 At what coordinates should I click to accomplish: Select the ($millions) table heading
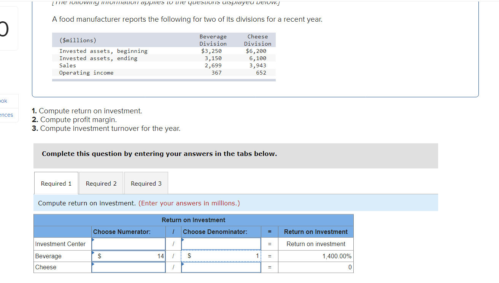point(78,40)
